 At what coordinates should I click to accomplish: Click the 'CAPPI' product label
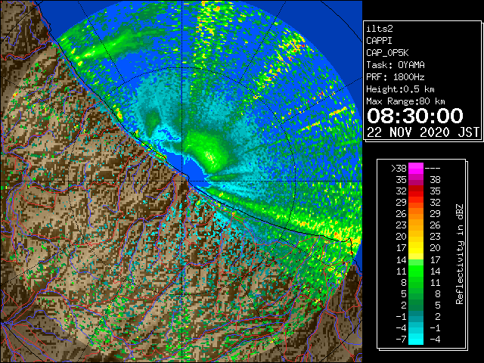(x=379, y=41)
